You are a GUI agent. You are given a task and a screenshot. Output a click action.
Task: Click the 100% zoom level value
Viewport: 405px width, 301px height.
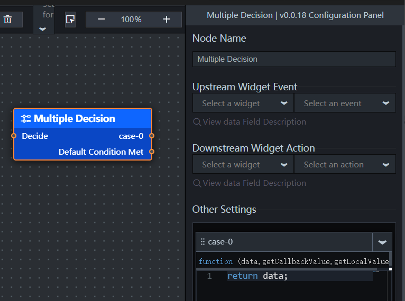131,20
